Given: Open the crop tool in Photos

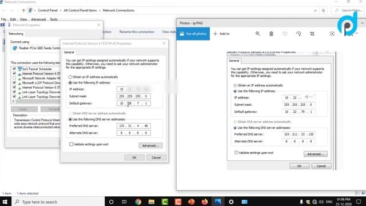Looking at the screenshot, I should (x=312, y=34).
